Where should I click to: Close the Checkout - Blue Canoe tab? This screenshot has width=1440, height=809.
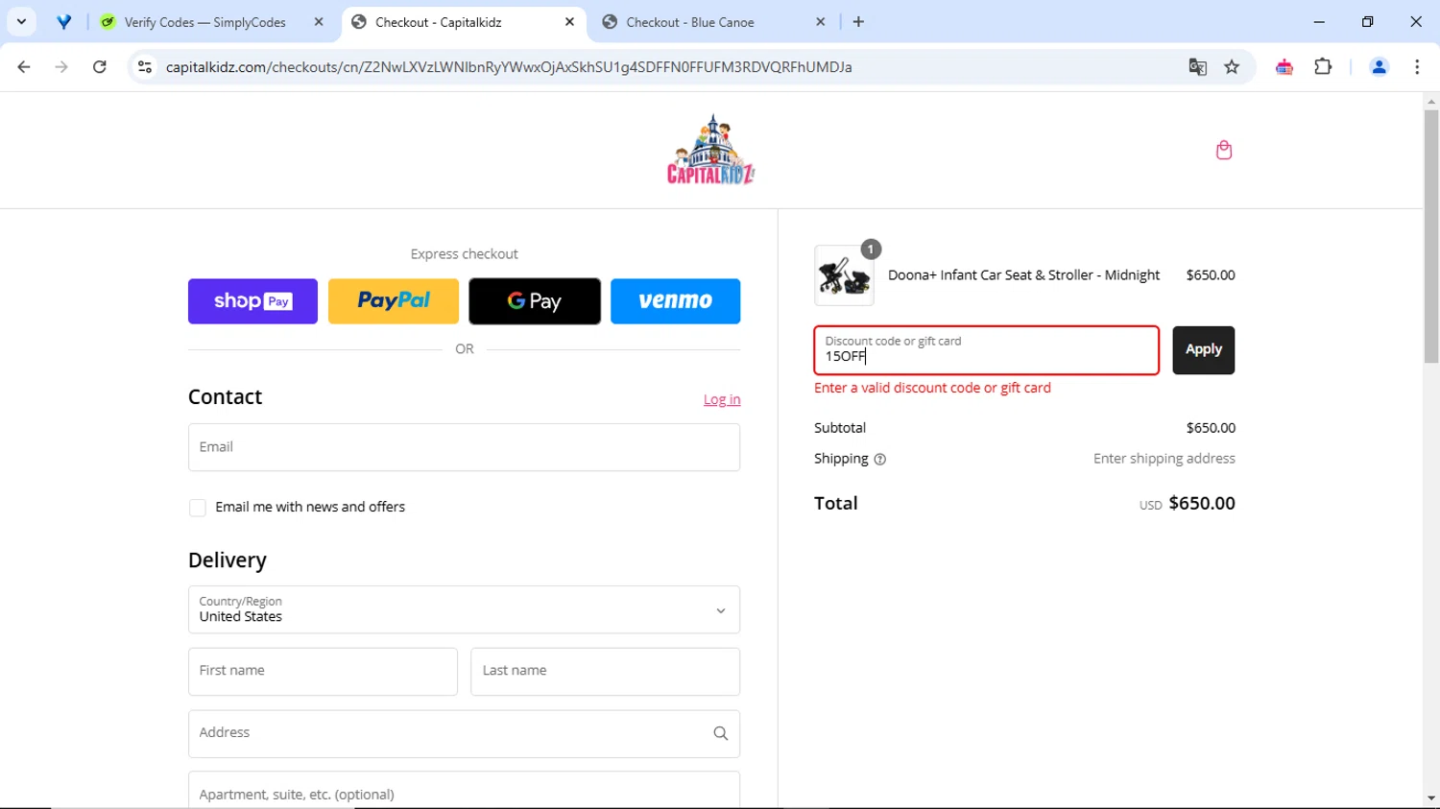(x=821, y=22)
